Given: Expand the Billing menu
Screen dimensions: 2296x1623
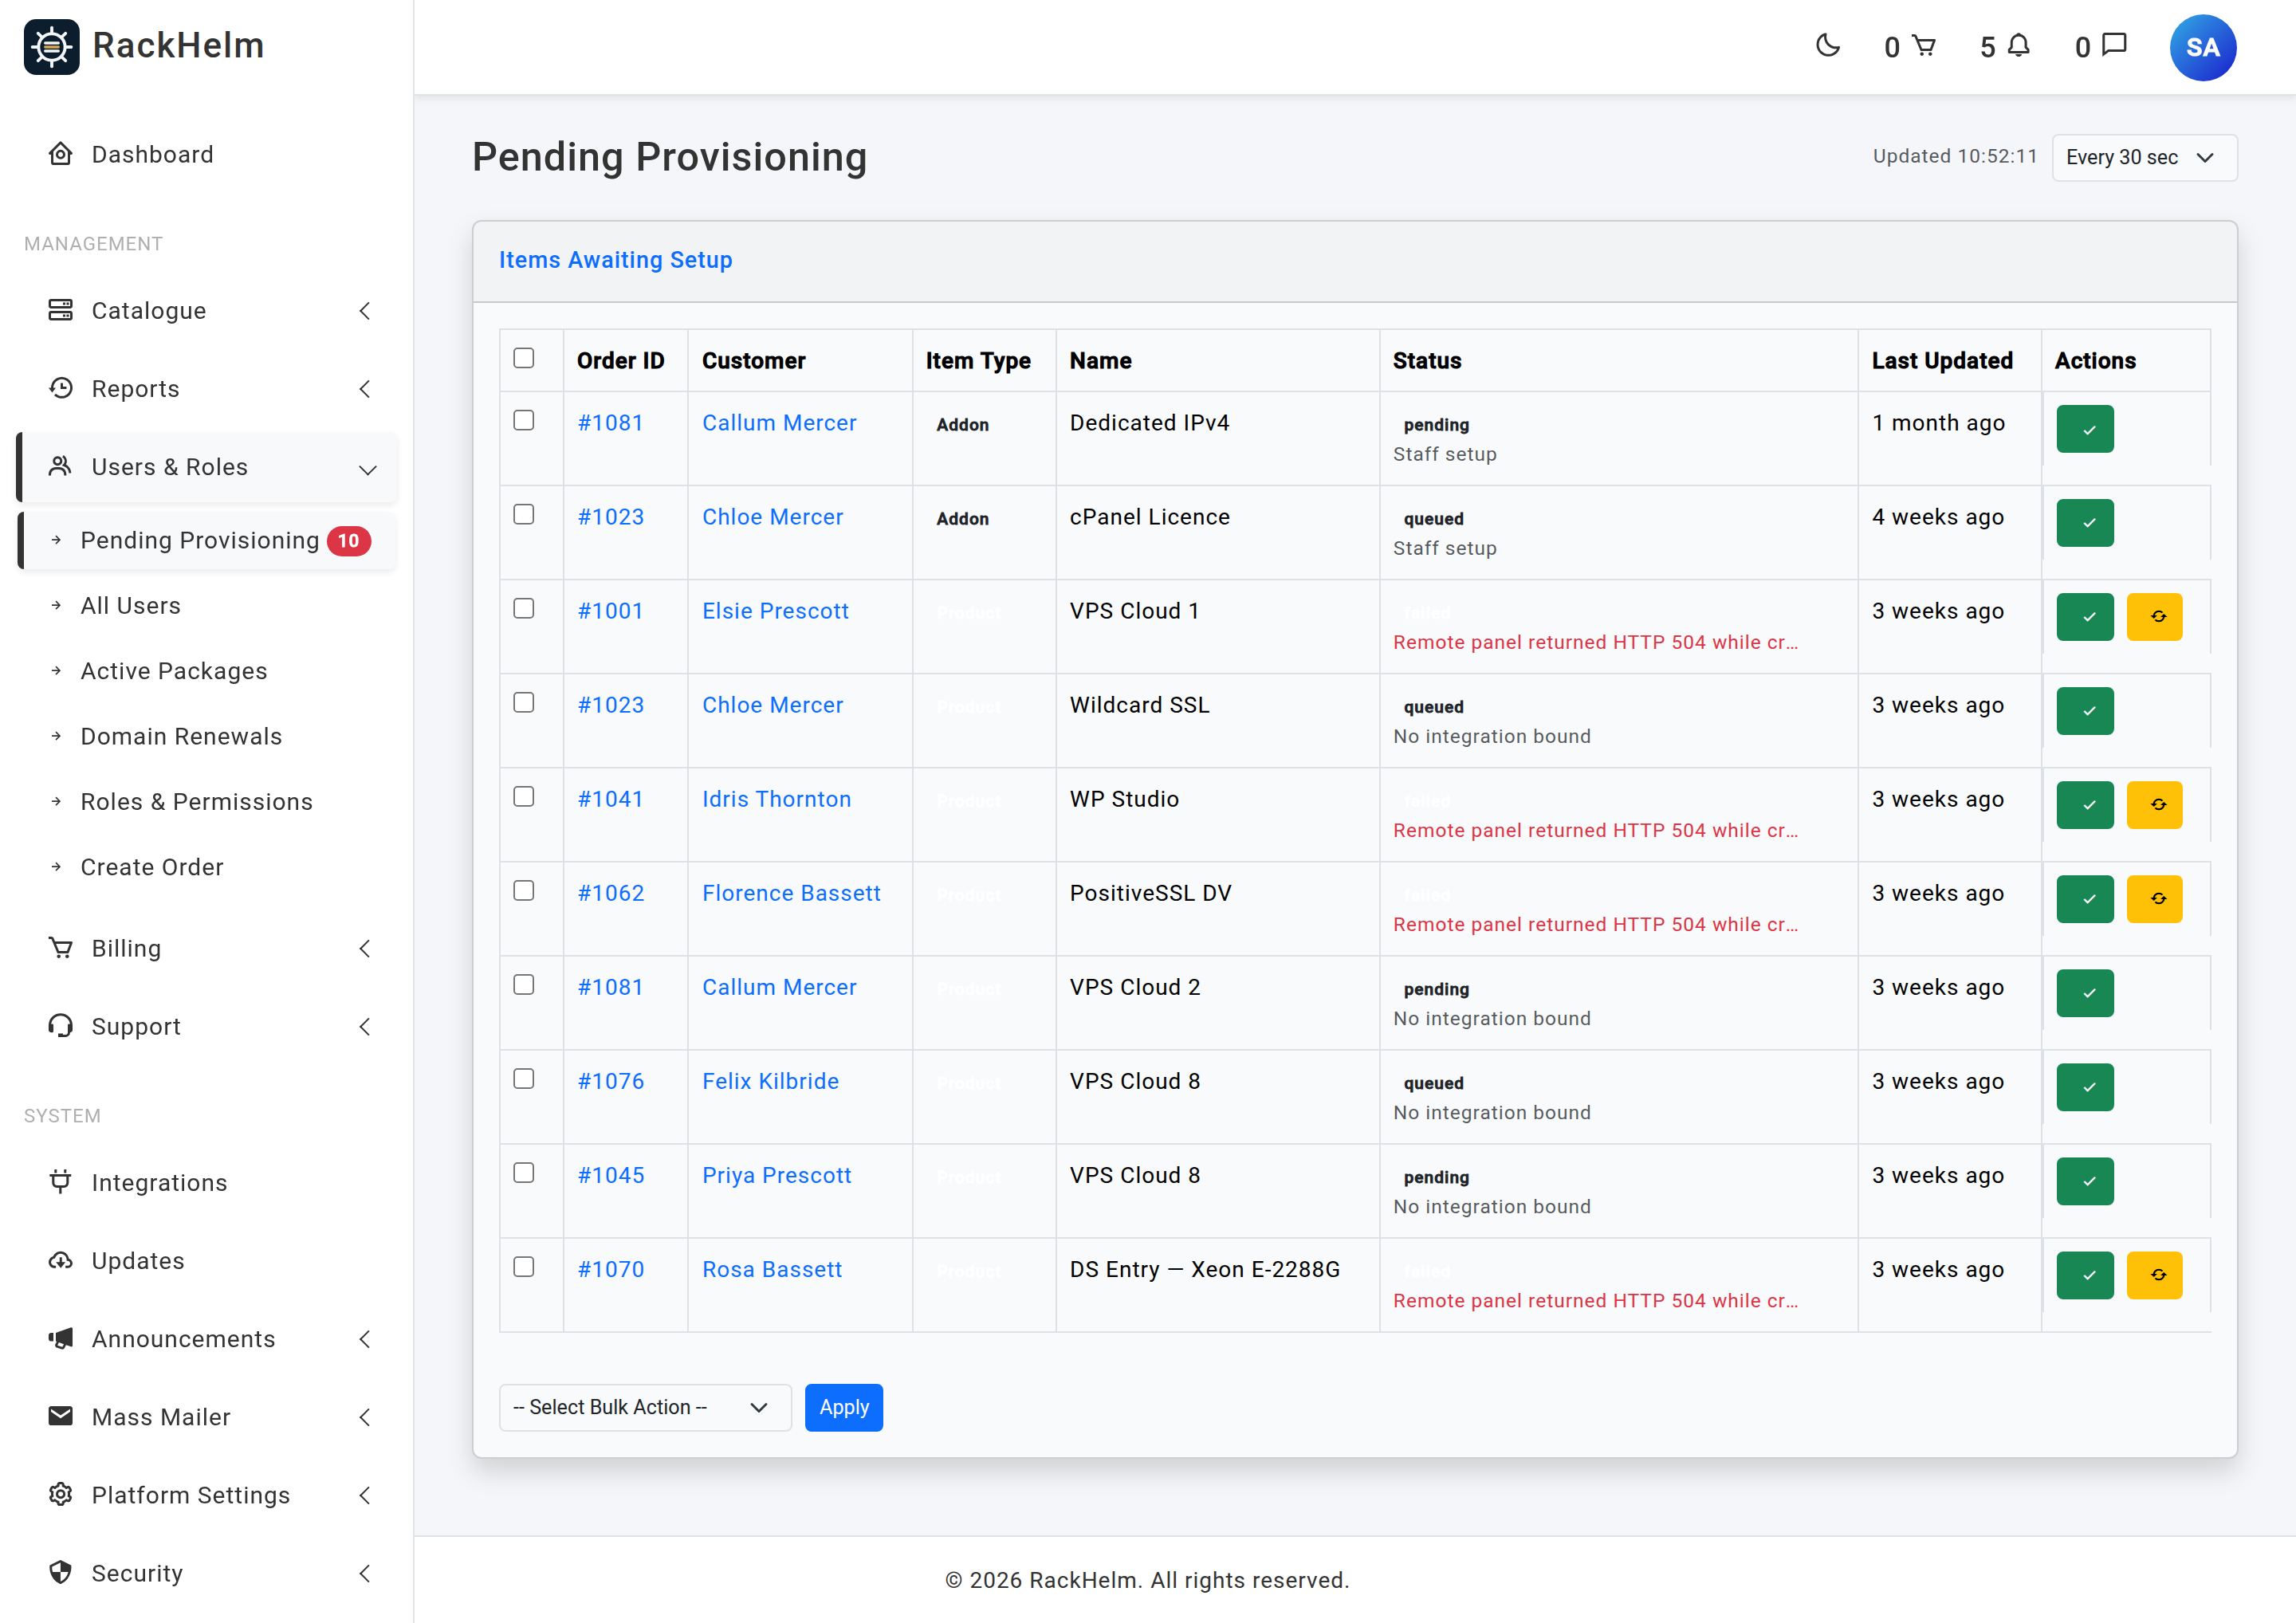Looking at the screenshot, I should 207,948.
